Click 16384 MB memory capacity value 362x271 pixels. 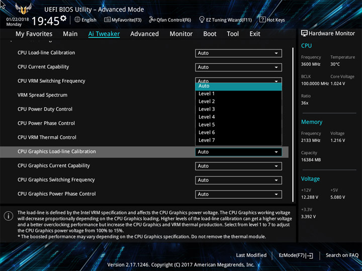click(311, 160)
